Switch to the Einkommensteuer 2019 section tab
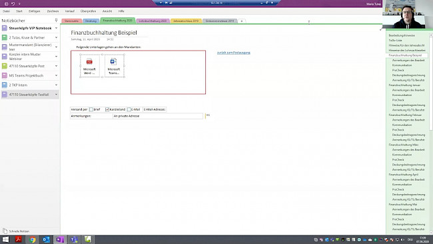This screenshot has height=244, width=433. coord(220,21)
